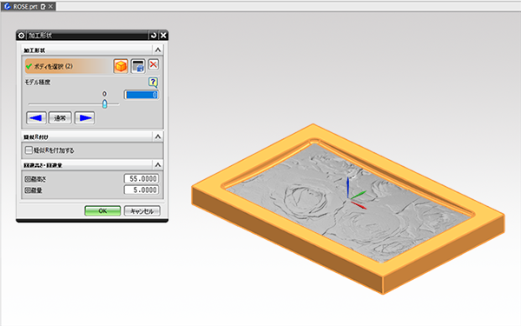Click the left blue arrow button
The height and width of the screenshot is (326, 521).
36,117
